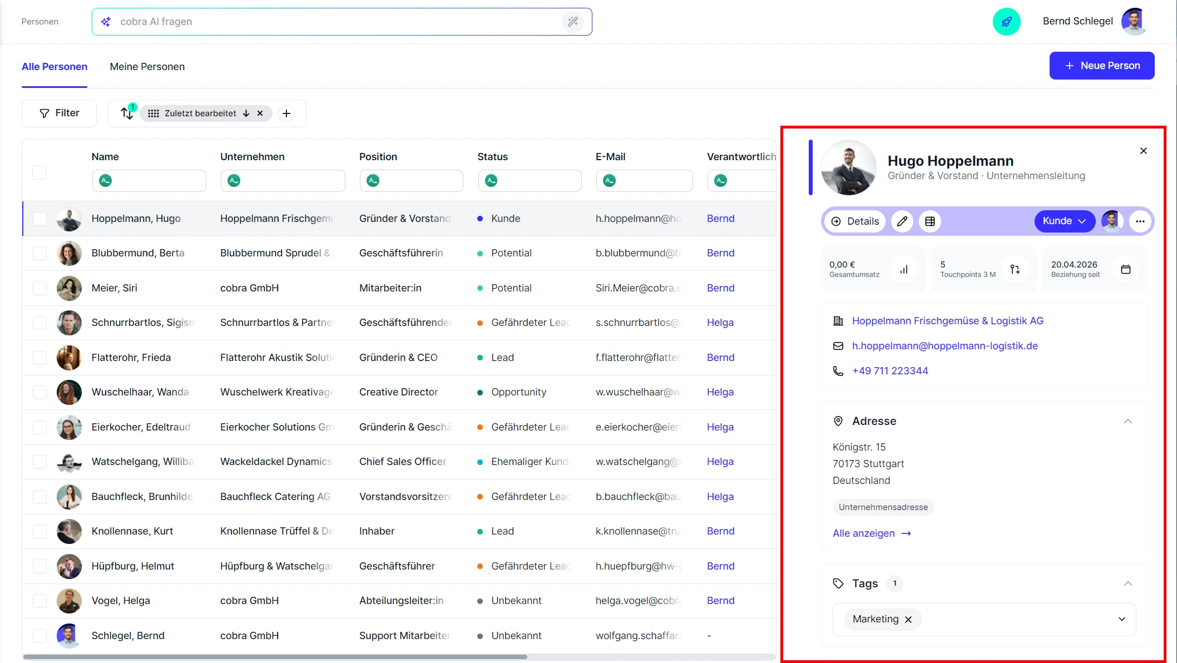
Task: Sort by the Status column header
Action: coord(492,157)
